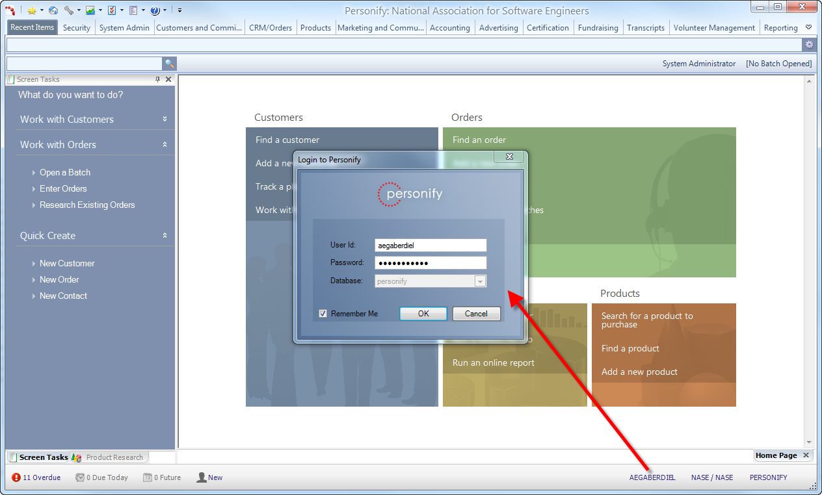The height and width of the screenshot is (495, 822).
Task: Click the Password input field
Action: click(431, 263)
